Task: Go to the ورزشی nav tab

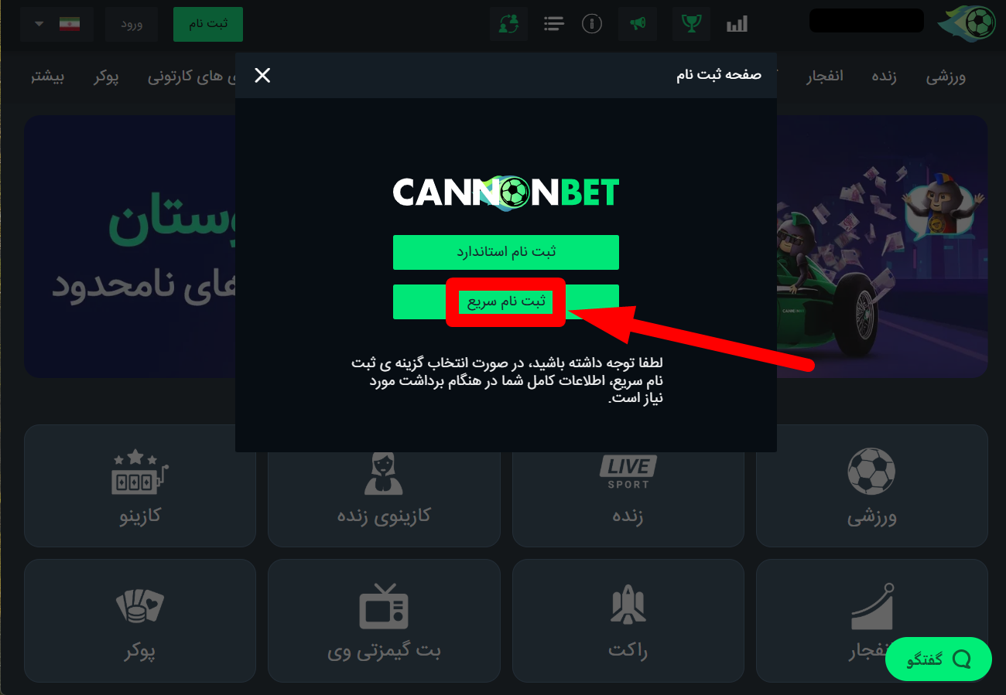Action: point(946,77)
